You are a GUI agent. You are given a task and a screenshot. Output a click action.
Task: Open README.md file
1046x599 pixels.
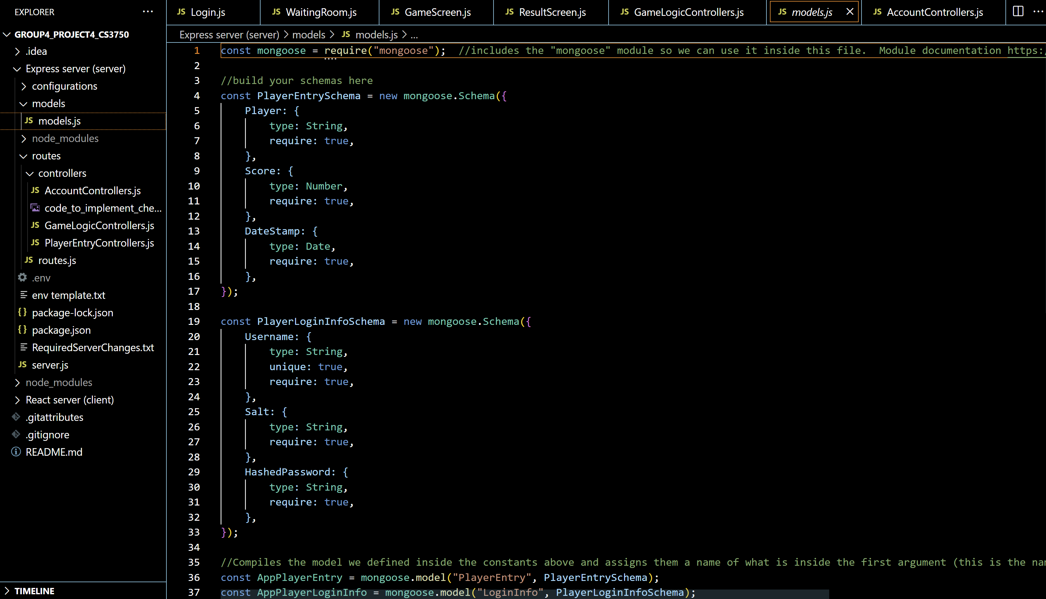[x=54, y=452]
